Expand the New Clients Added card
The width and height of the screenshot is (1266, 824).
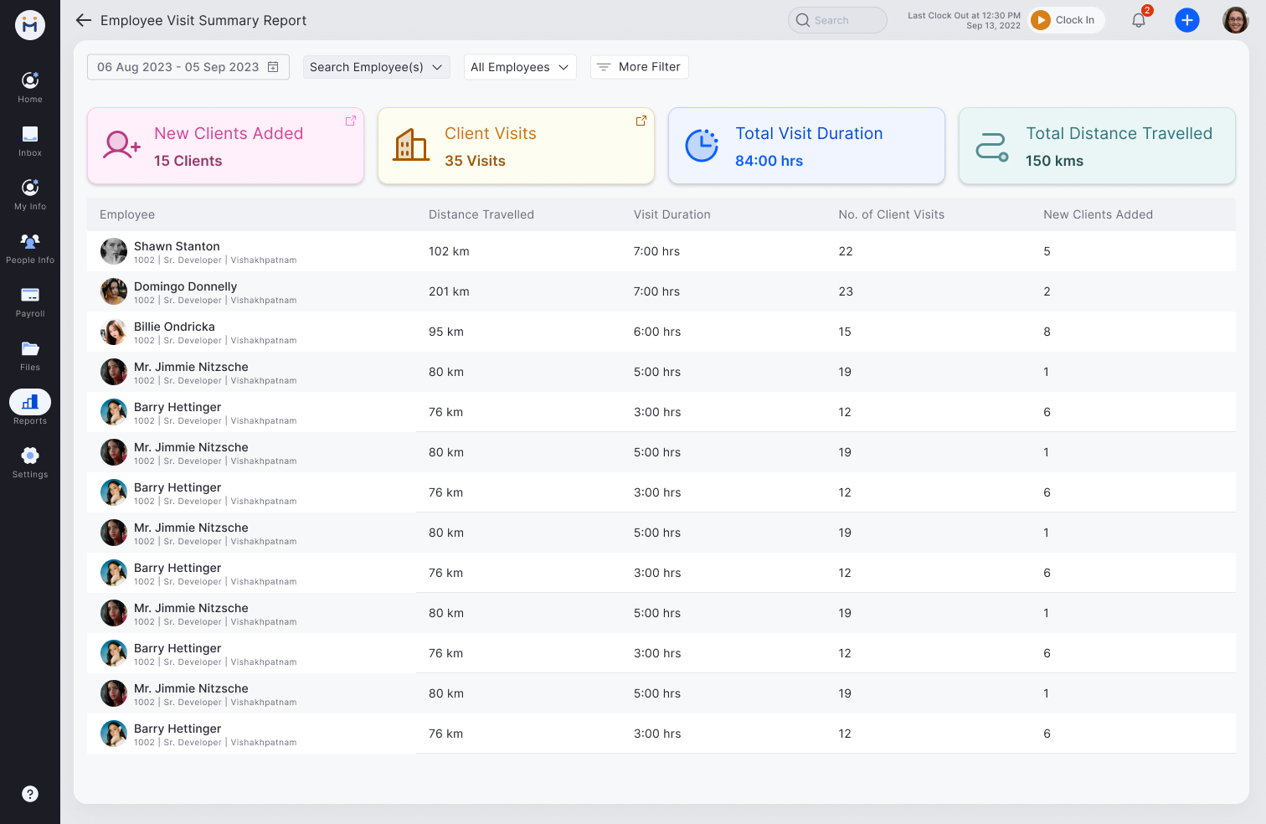click(351, 120)
